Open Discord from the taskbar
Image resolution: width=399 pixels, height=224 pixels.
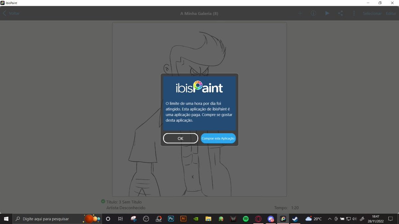(271, 219)
